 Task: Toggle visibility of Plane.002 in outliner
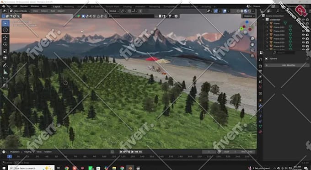303,31
